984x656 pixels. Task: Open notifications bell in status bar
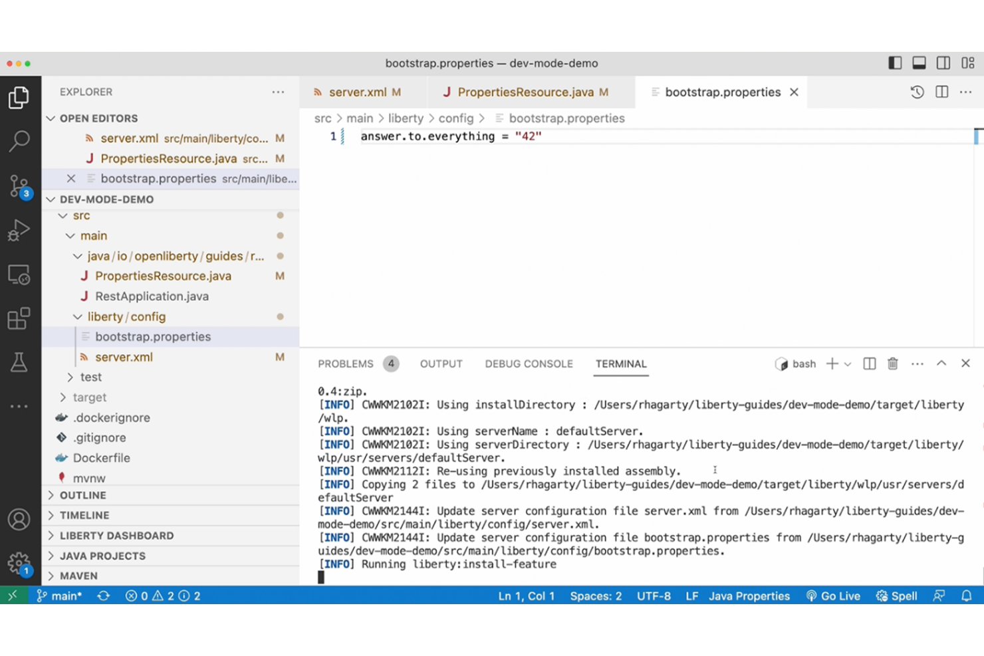[x=967, y=596]
